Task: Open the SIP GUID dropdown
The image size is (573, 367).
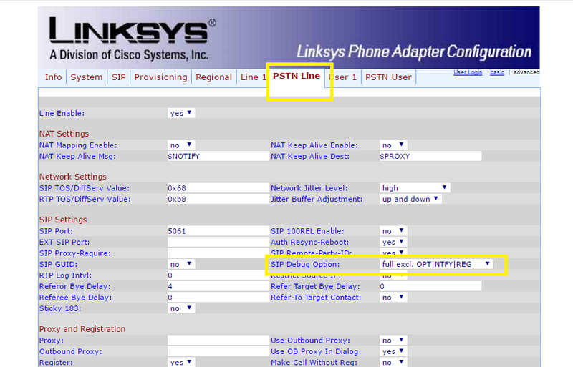Action: 181,264
